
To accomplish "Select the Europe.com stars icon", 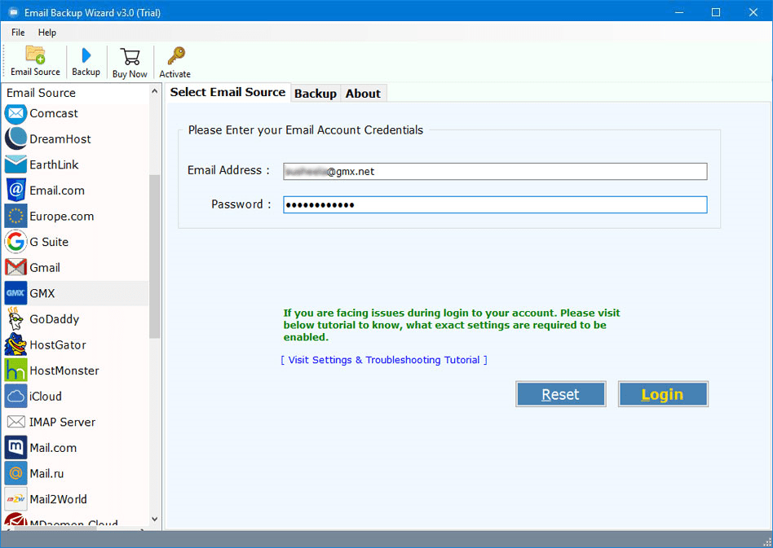I will (15, 216).
